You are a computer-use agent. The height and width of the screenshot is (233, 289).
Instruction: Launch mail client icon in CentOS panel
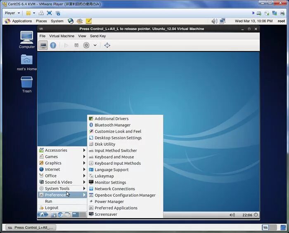[x=80, y=21]
